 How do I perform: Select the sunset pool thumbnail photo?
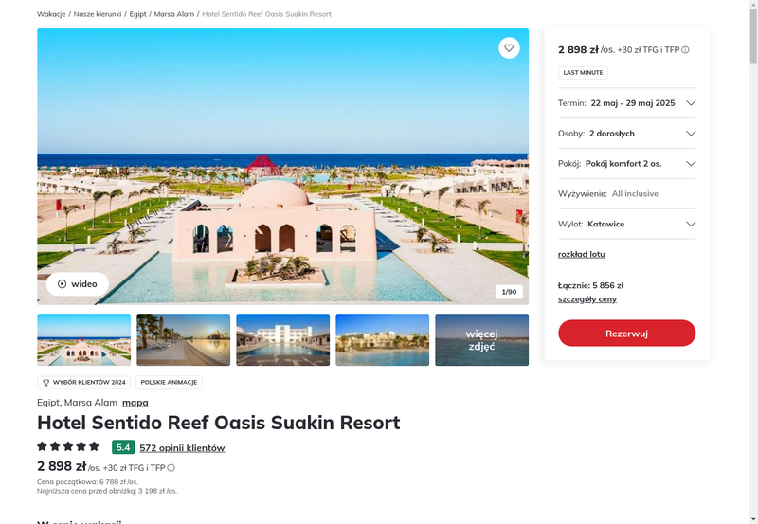click(183, 340)
